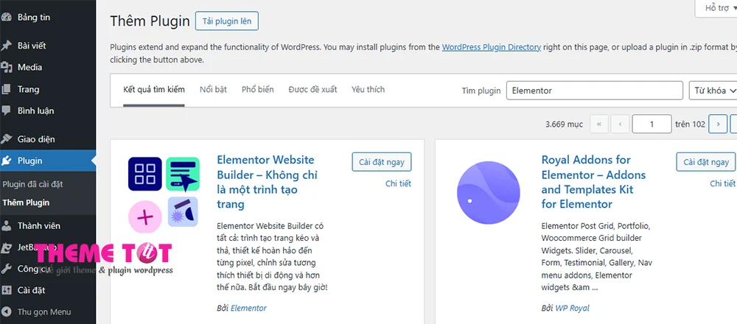Click the Bài viết pin icon

[6, 46]
